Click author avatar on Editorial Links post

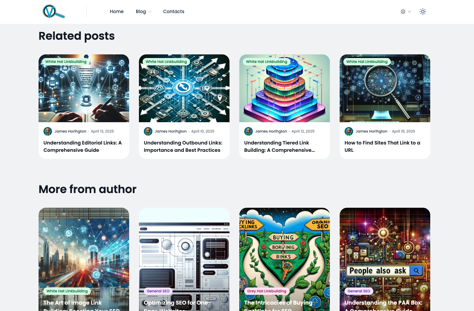(x=48, y=131)
